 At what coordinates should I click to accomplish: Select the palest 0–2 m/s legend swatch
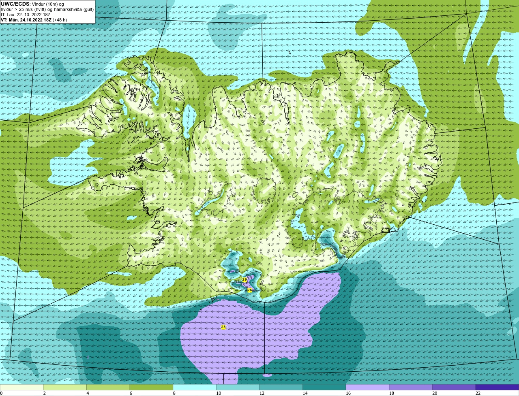[x=21, y=387]
